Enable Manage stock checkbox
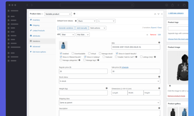194x116 pixels. (x=100, y=53)
